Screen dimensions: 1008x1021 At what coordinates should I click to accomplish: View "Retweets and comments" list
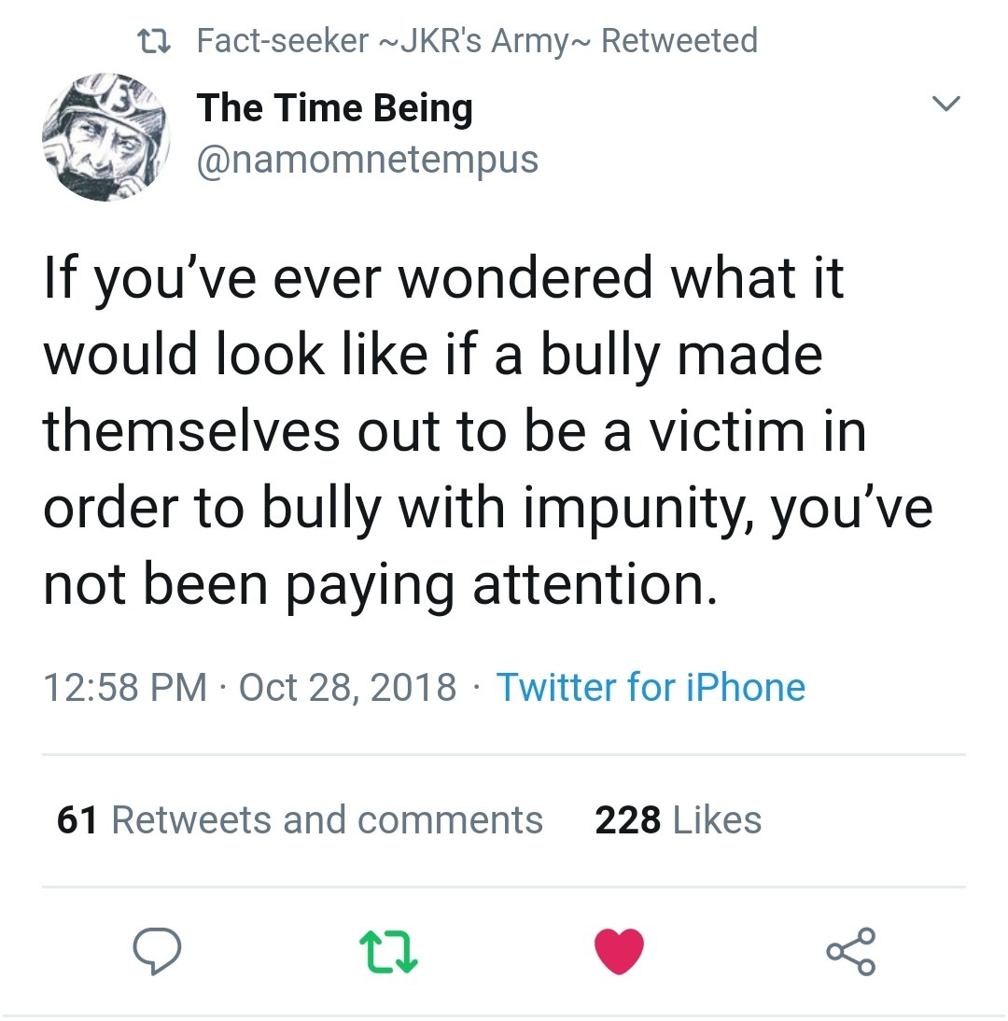pyautogui.click(x=327, y=820)
